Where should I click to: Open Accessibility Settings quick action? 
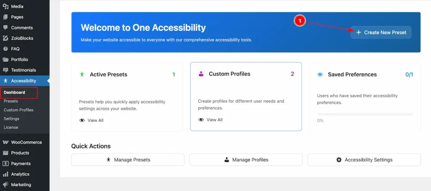click(x=364, y=160)
